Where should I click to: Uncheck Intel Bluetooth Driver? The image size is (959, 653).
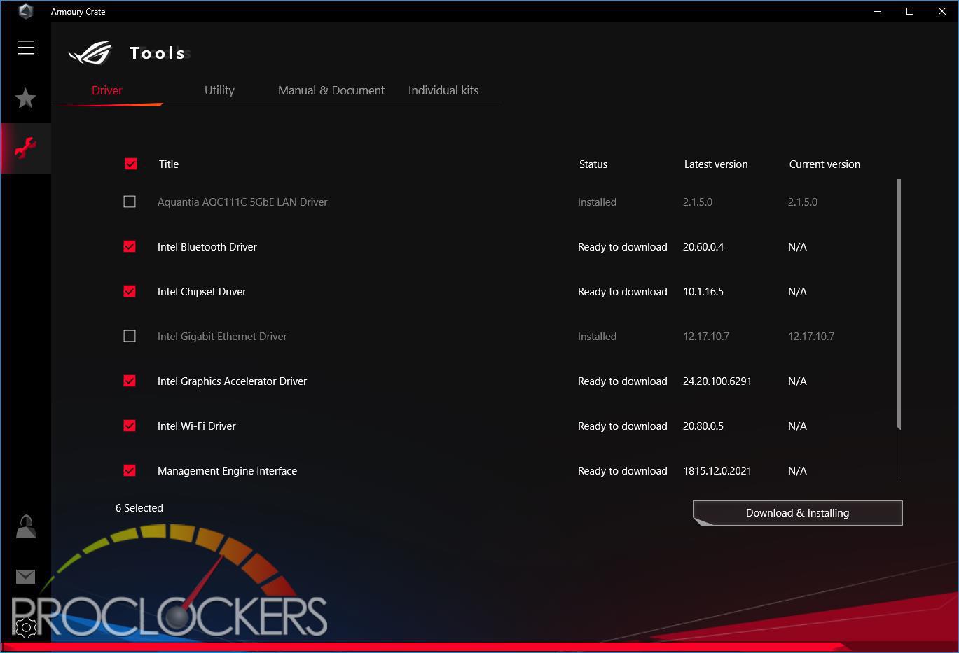pyautogui.click(x=130, y=246)
